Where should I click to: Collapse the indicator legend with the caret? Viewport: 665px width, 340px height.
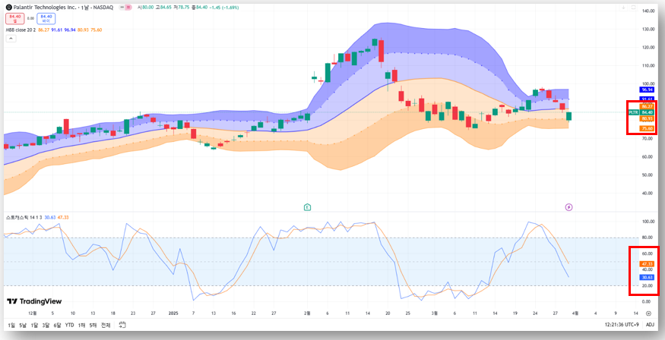click(11, 39)
